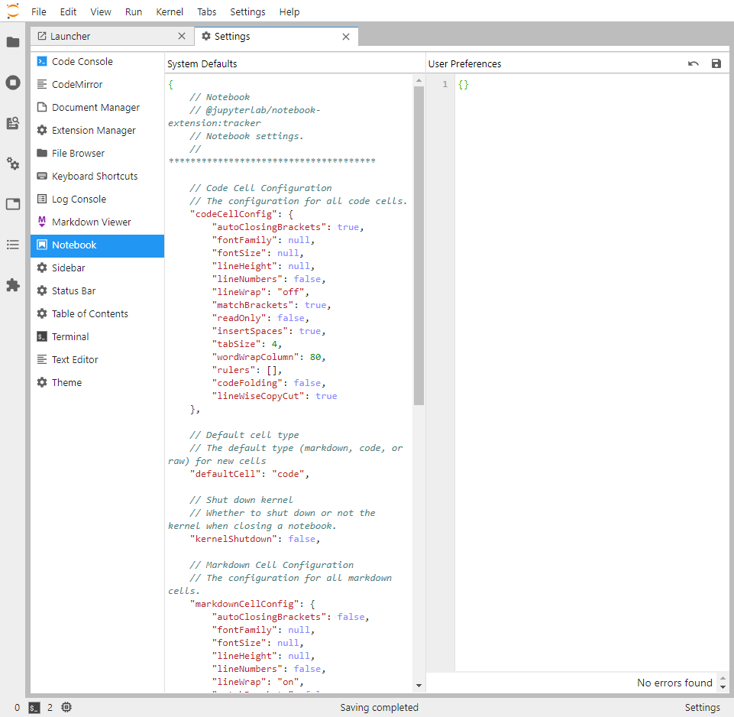
Task: Click the "kernelShutdown" key in System Defaults
Action: (x=234, y=539)
